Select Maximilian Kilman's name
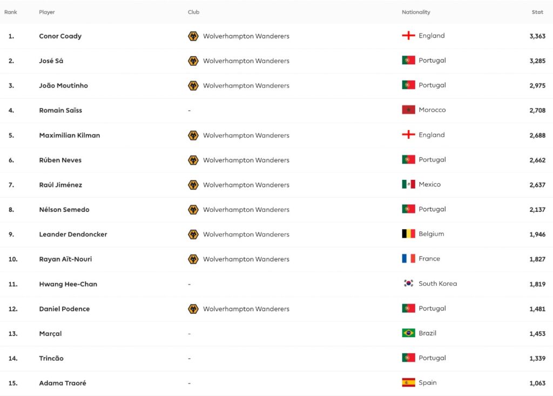The image size is (553, 396). coord(70,135)
